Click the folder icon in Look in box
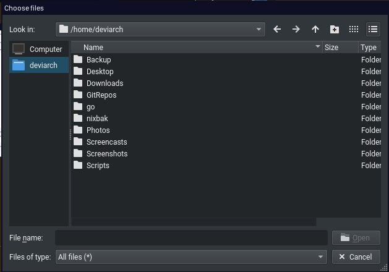Image resolution: width=389 pixels, height=272 pixels. 64,29
